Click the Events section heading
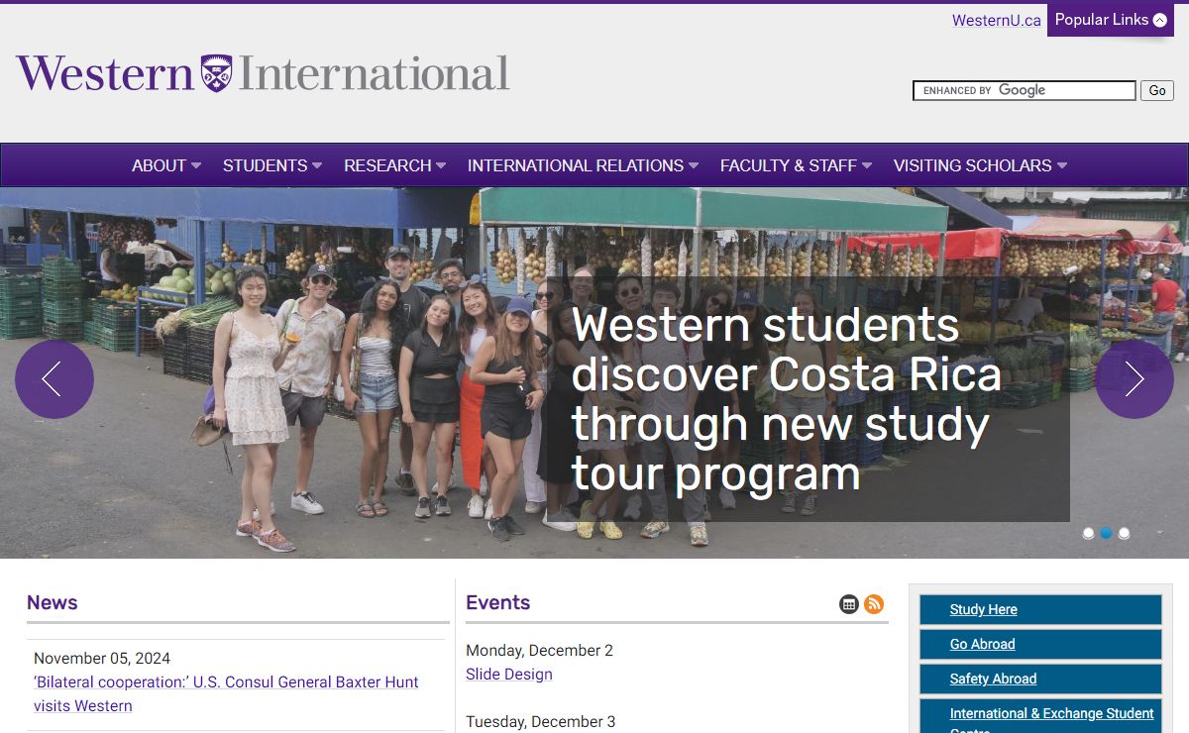Image resolution: width=1189 pixels, height=733 pixels. click(498, 602)
